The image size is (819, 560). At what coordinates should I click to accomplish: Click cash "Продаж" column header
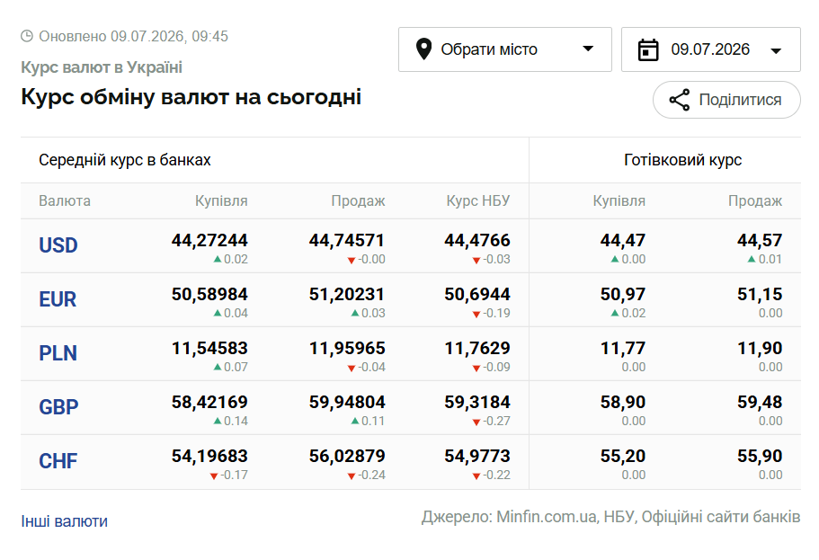(x=755, y=200)
